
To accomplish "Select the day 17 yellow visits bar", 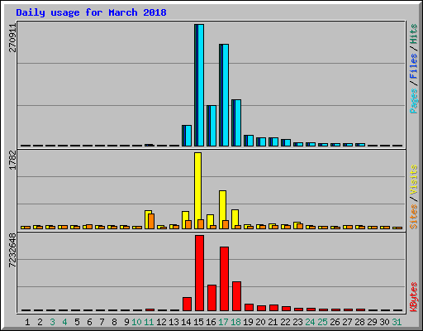I will pyautogui.click(x=222, y=209).
